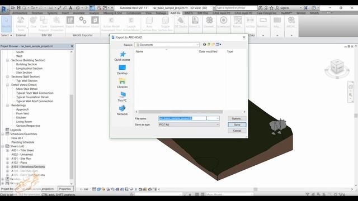Click the favorites star icon in title bar
This screenshot has width=358, height=201.
point(272,8)
